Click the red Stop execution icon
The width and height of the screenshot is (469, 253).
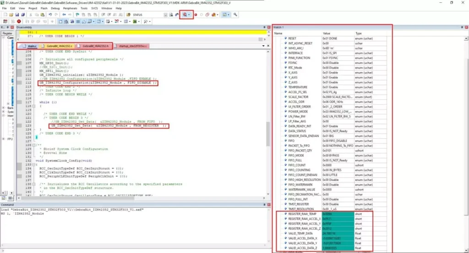click(19, 21)
